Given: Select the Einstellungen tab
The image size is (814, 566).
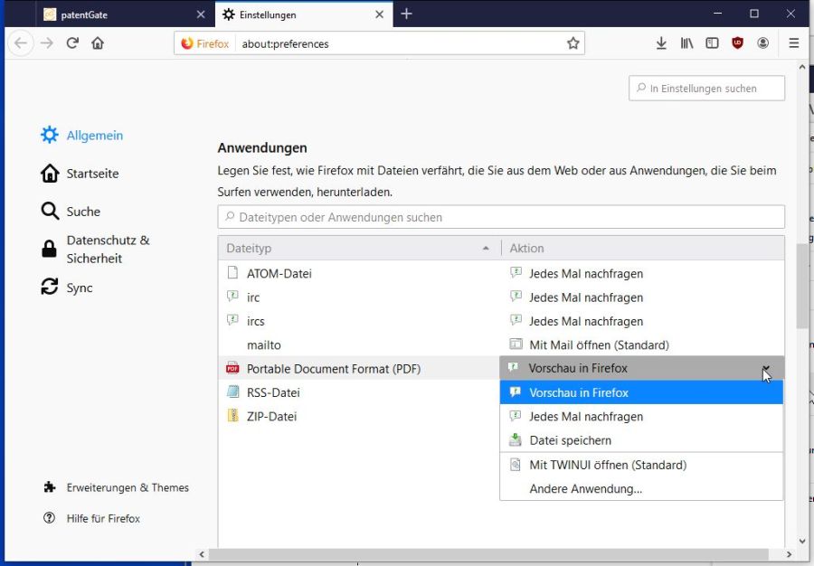Looking at the screenshot, I should tap(304, 14).
